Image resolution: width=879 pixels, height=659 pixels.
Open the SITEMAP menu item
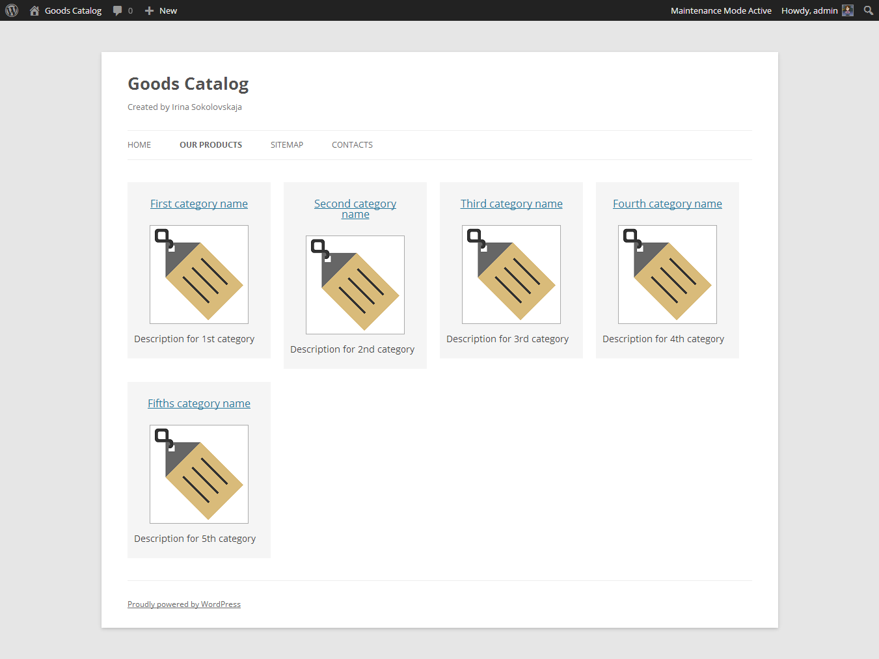pos(287,145)
